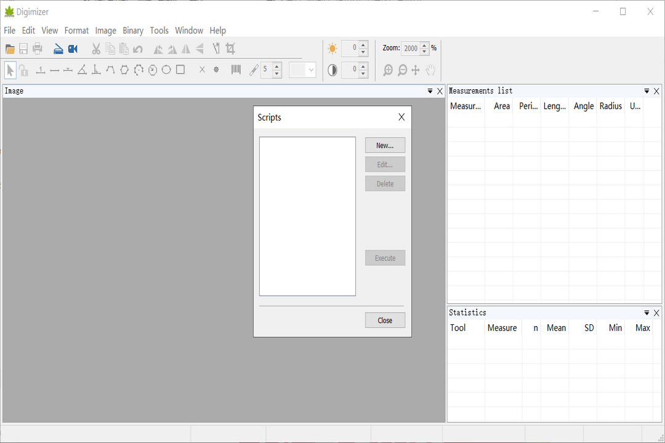
Task: Open the color dropdown in the toolbar
Action: 302,70
